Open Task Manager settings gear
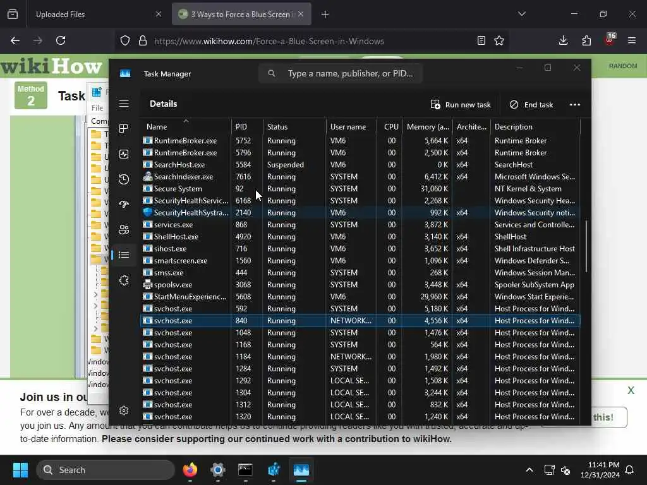Viewport: 647px width, 485px height. [x=124, y=410]
